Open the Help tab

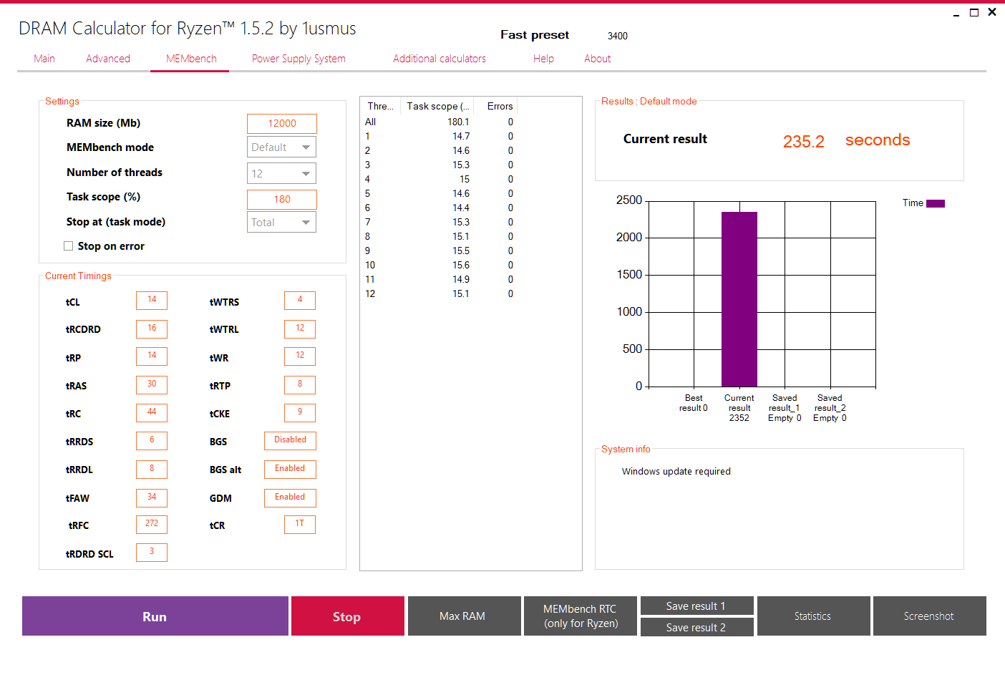click(543, 59)
